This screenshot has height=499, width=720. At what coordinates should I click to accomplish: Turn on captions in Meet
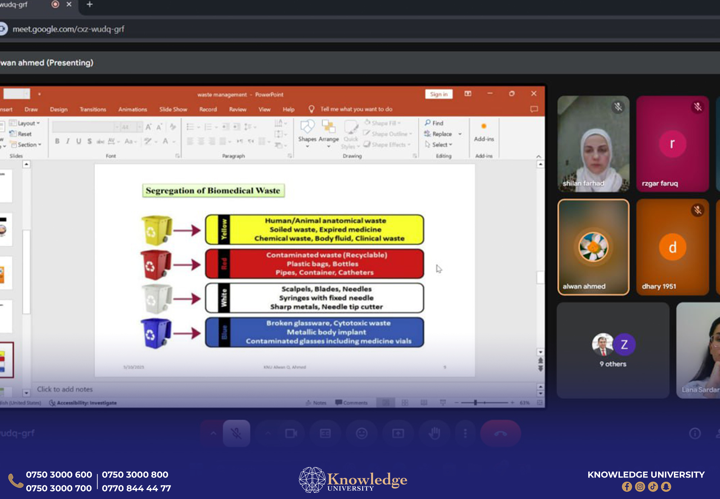coord(325,433)
